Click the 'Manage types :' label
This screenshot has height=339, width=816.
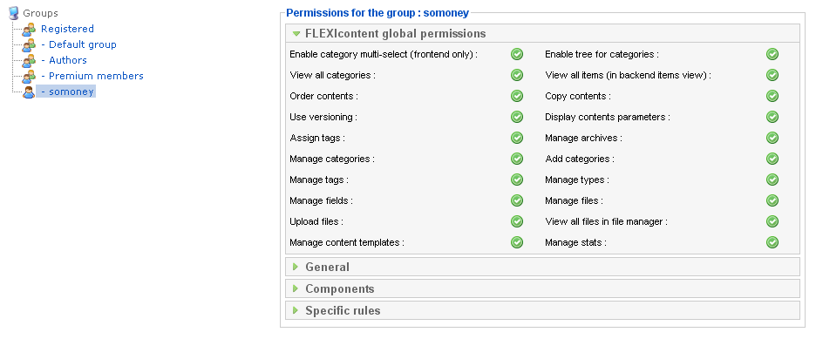577,180
